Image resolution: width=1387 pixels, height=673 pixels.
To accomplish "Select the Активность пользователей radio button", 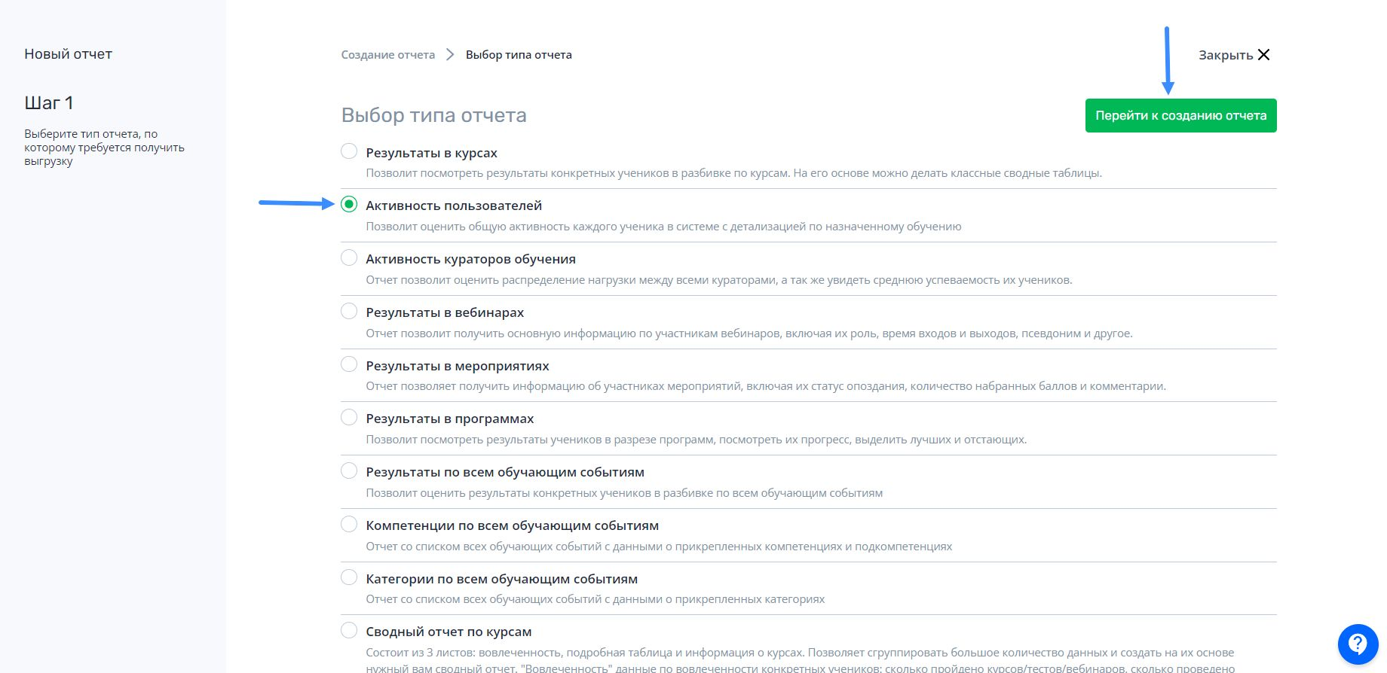I will tap(349, 204).
